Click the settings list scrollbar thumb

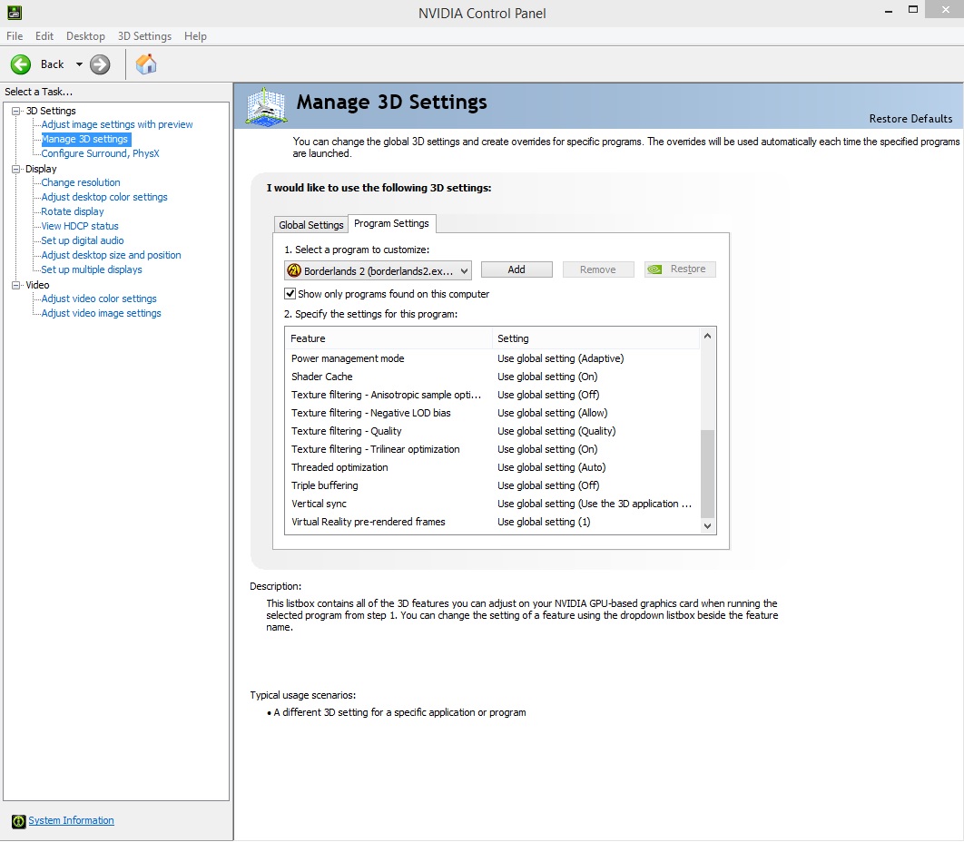tap(708, 474)
